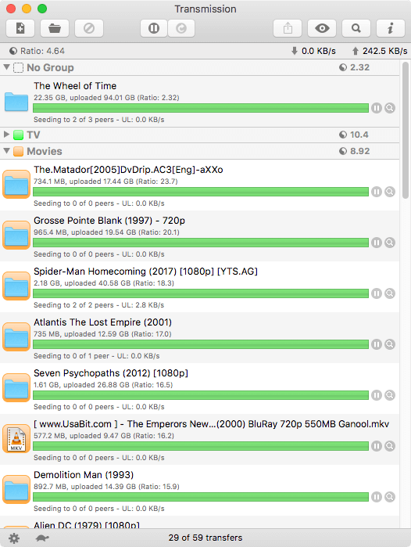The width and height of the screenshot is (411, 547).
Task: Reveal Seven Psychopaths in Finder
Action: [390, 395]
